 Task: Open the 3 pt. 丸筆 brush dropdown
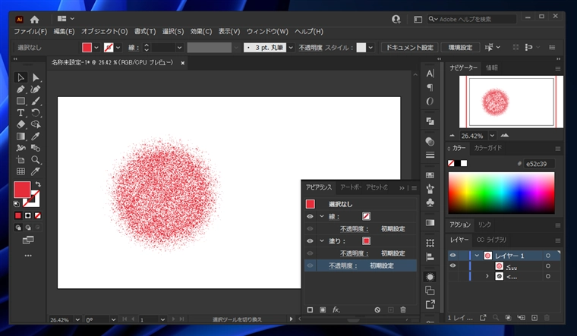(x=291, y=48)
